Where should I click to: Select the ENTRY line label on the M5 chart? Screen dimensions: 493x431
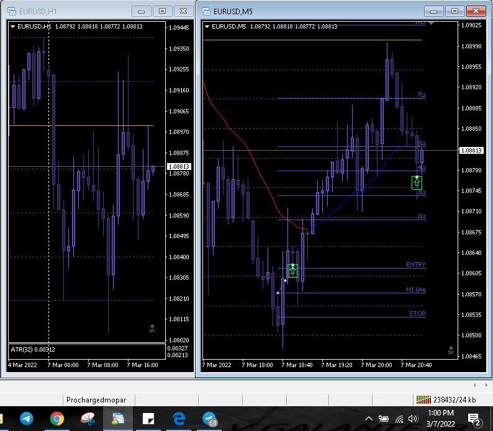coord(415,265)
